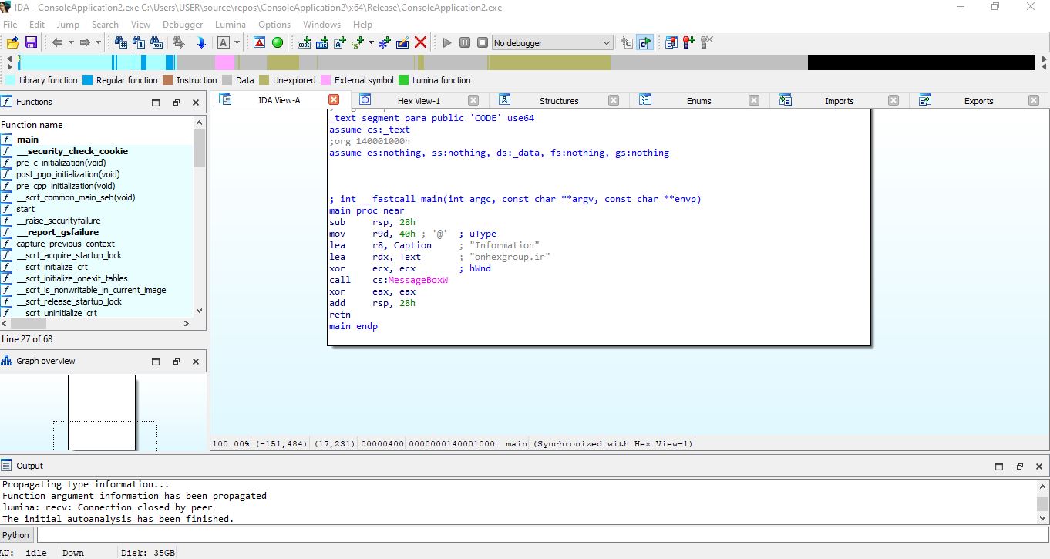Open the Debugger menu

183,24
